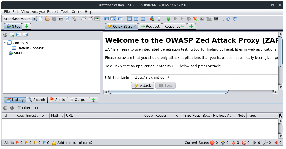Select the request and response tabs side-by-side icon
The width and height of the screenshot is (286, 149).
click(x=129, y=19)
